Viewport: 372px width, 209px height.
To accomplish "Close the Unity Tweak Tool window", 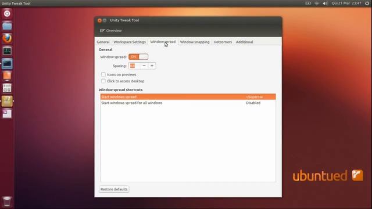I will [99, 20].
